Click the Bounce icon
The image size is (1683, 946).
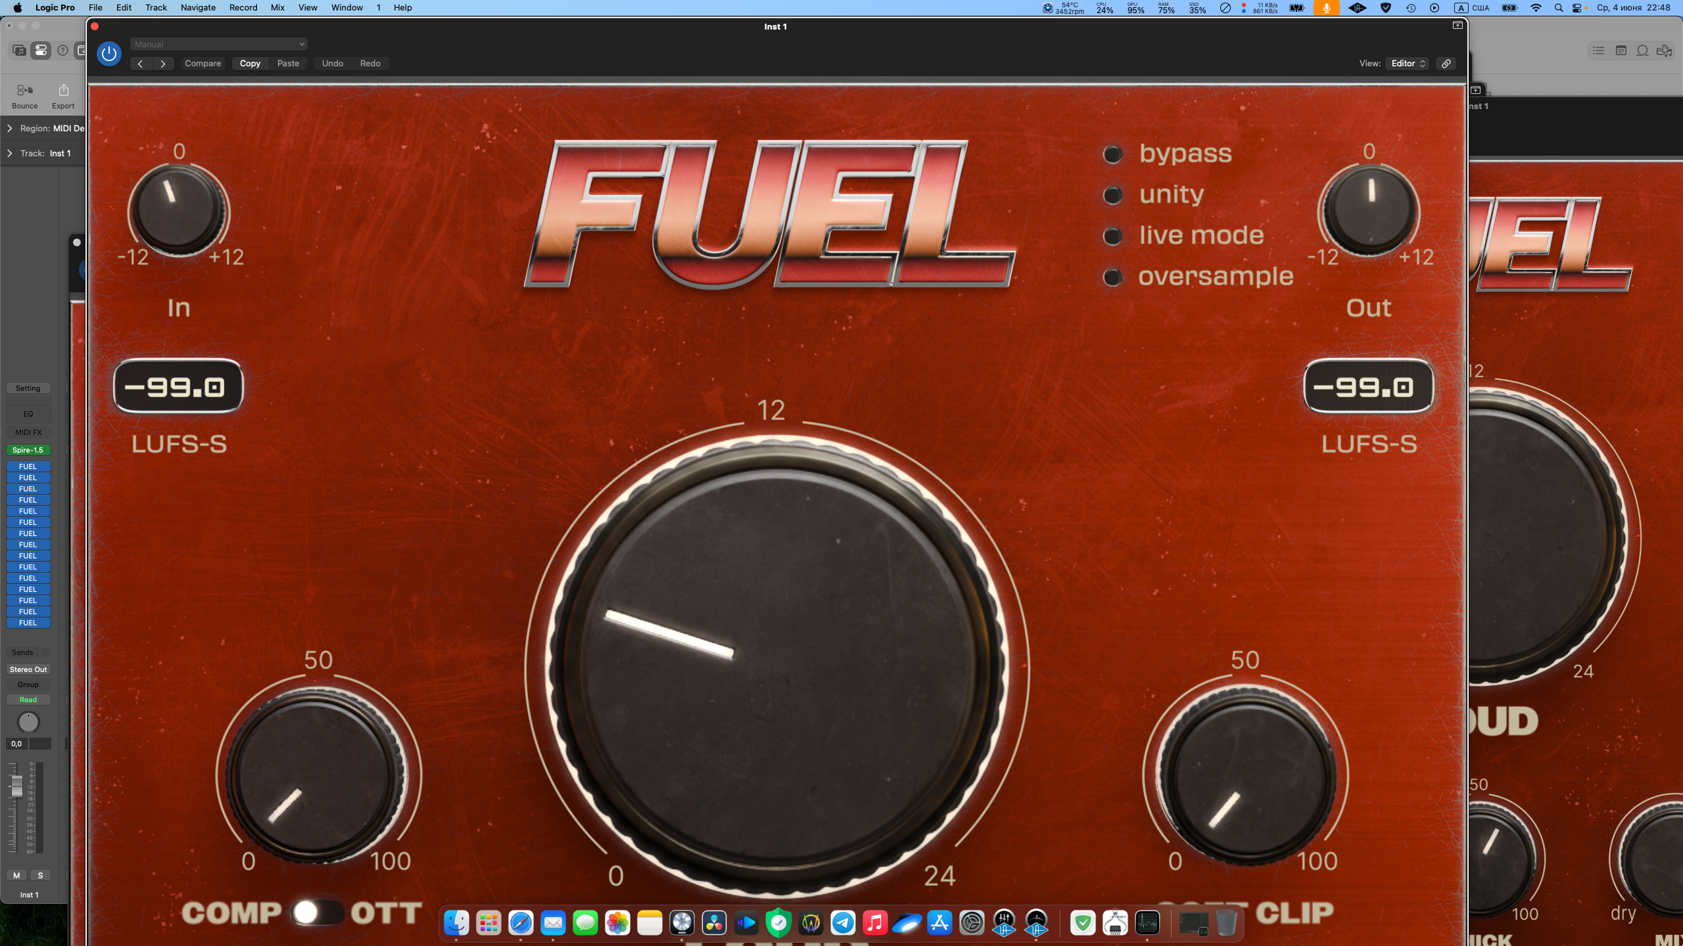click(x=25, y=91)
